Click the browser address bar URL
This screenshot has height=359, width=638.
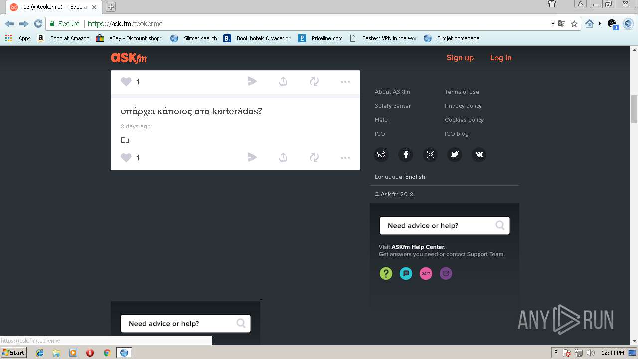125,24
